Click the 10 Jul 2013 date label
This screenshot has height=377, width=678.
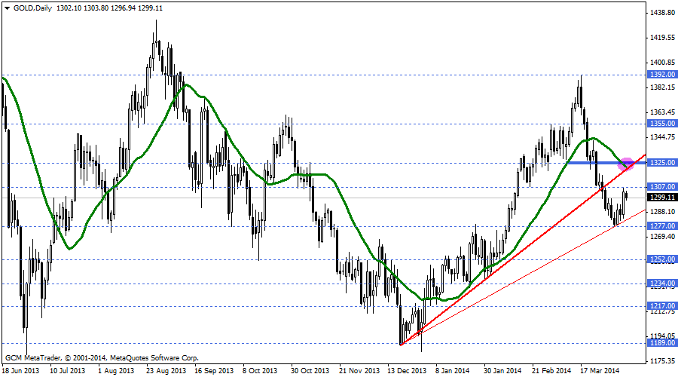tap(68, 371)
